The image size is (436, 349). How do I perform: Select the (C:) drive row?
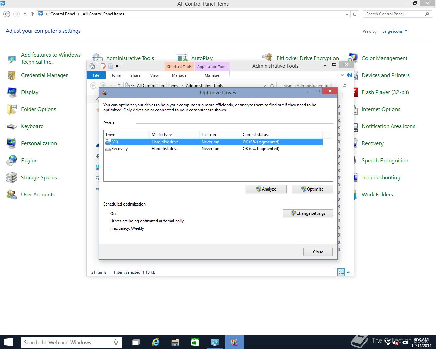(x=213, y=142)
